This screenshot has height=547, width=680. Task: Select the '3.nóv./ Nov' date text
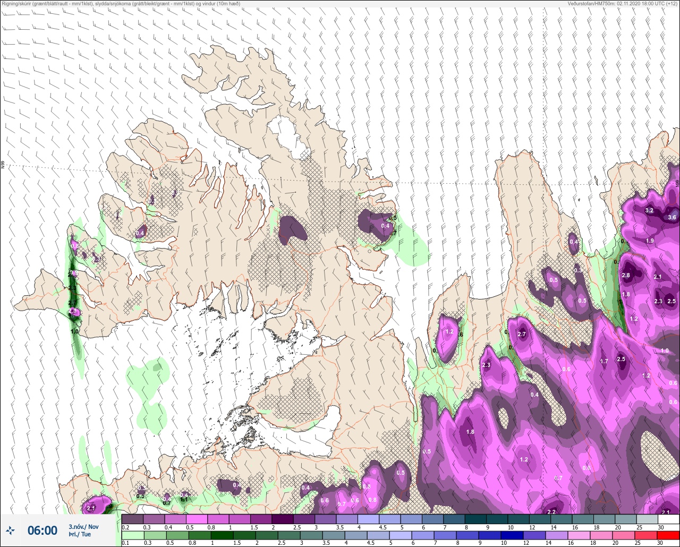click(84, 527)
